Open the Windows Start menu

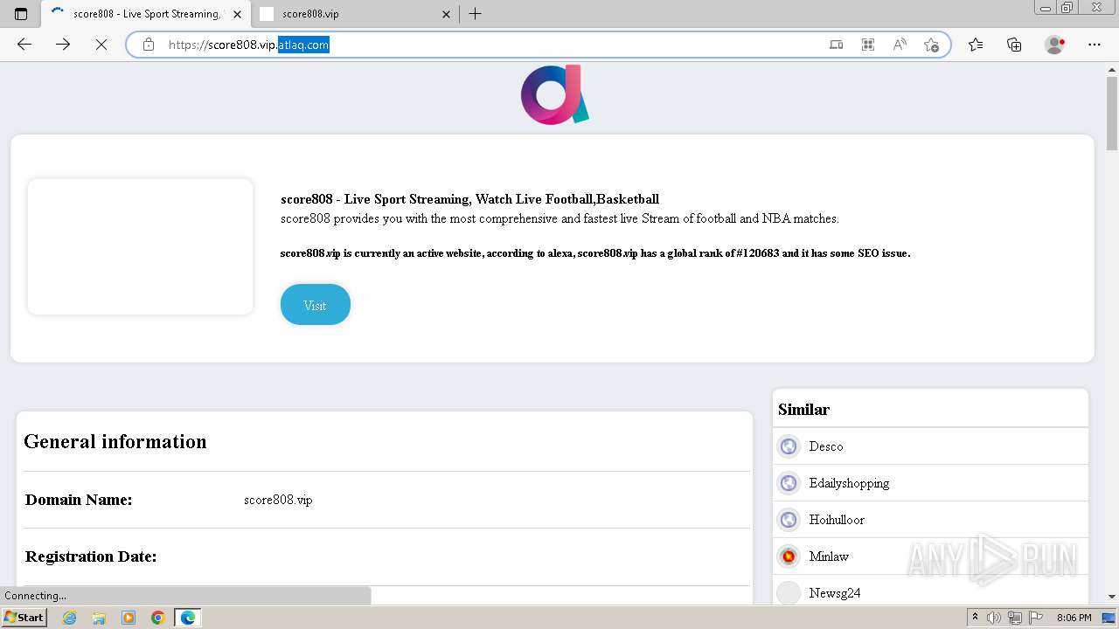pyautogui.click(x=24, y=618)
